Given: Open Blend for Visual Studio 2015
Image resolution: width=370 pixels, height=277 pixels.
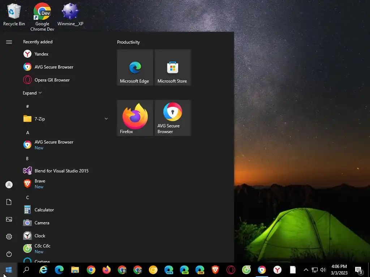Looking at the screenshot, I should tap(65, 171).
